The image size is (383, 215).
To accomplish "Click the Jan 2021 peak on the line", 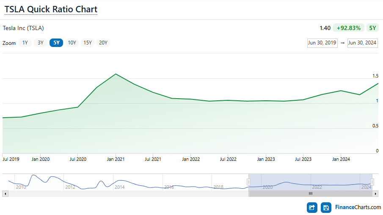I will (x=116, y=74).
